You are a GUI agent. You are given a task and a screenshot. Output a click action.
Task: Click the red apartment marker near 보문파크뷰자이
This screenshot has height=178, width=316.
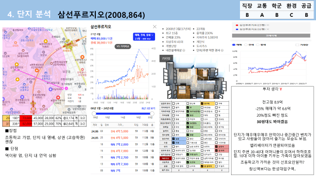(58, 98)
